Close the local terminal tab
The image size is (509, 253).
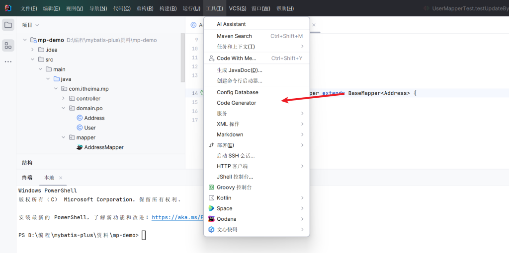[61, 178]
